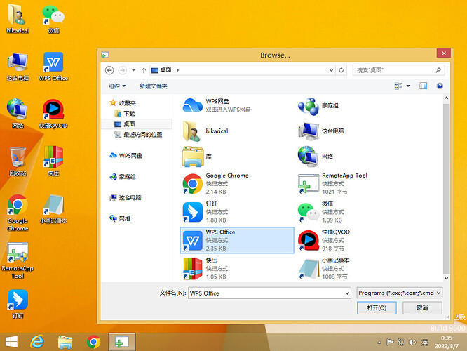Click the vertical scrollbar of file list

click(x=446, y=188)
